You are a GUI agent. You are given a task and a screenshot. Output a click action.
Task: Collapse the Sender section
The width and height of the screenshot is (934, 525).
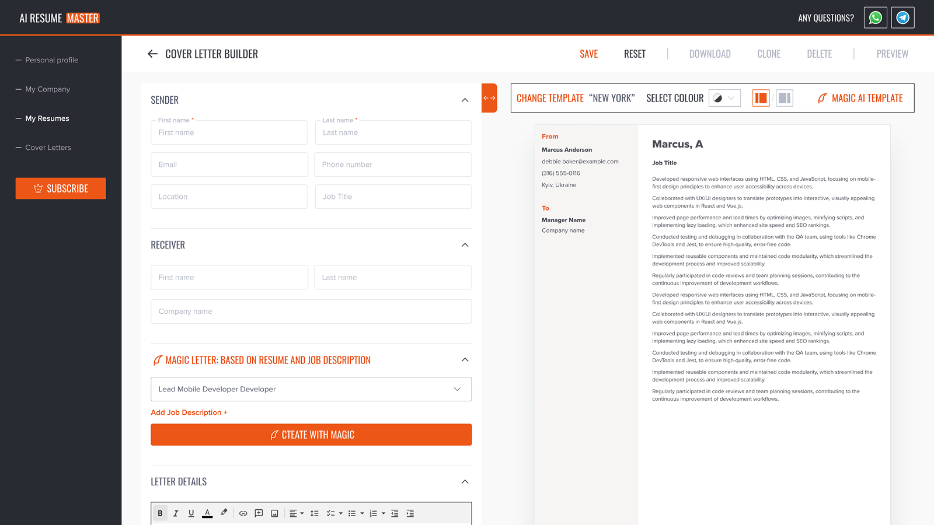click(465, 100)
